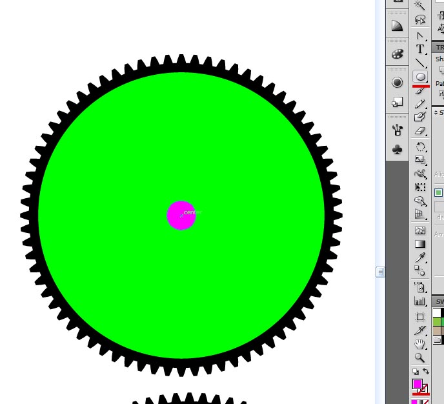Select the Slice tool
Image resolution: width=444 pixels, height=404 pixels.
419,330
